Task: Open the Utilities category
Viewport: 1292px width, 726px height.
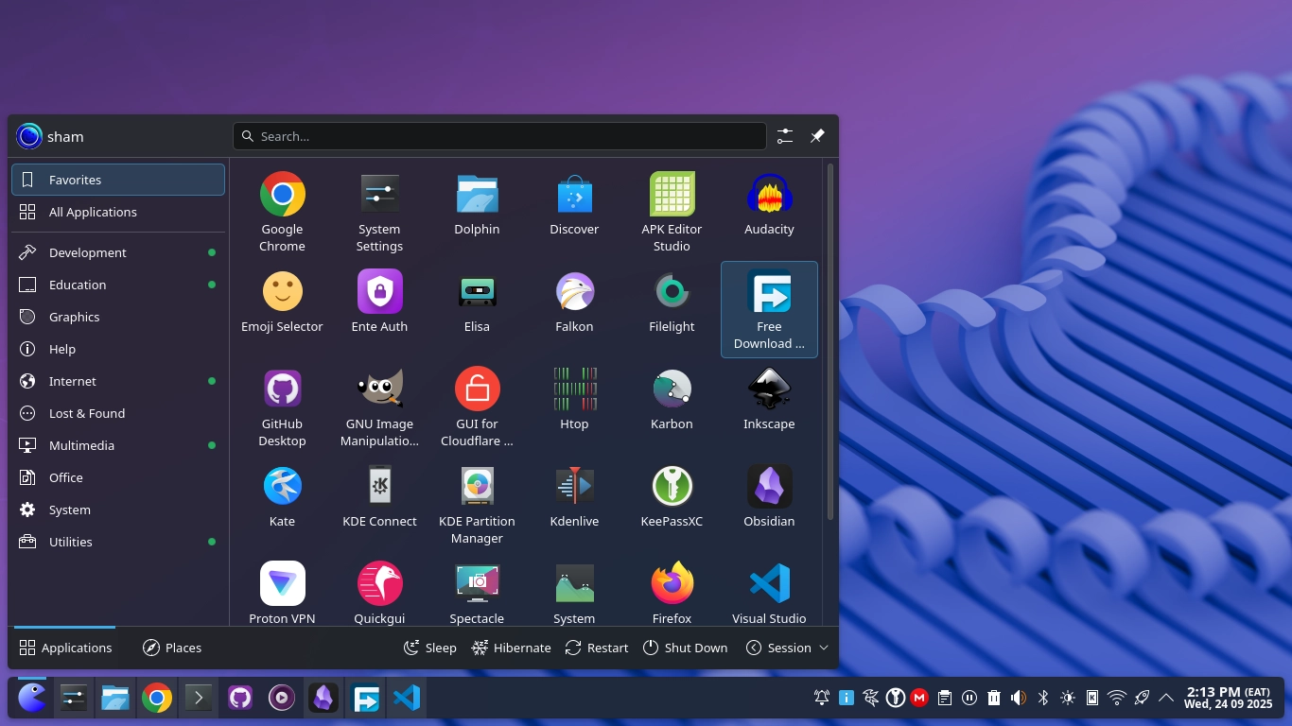Action: tap(118, 542)
